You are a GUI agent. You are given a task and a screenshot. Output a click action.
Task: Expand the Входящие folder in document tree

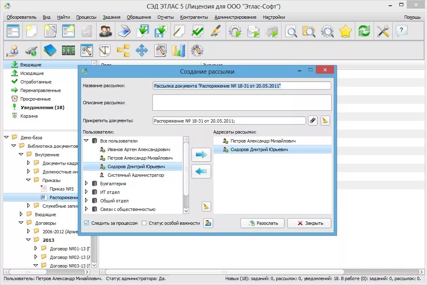click(21, 214)
